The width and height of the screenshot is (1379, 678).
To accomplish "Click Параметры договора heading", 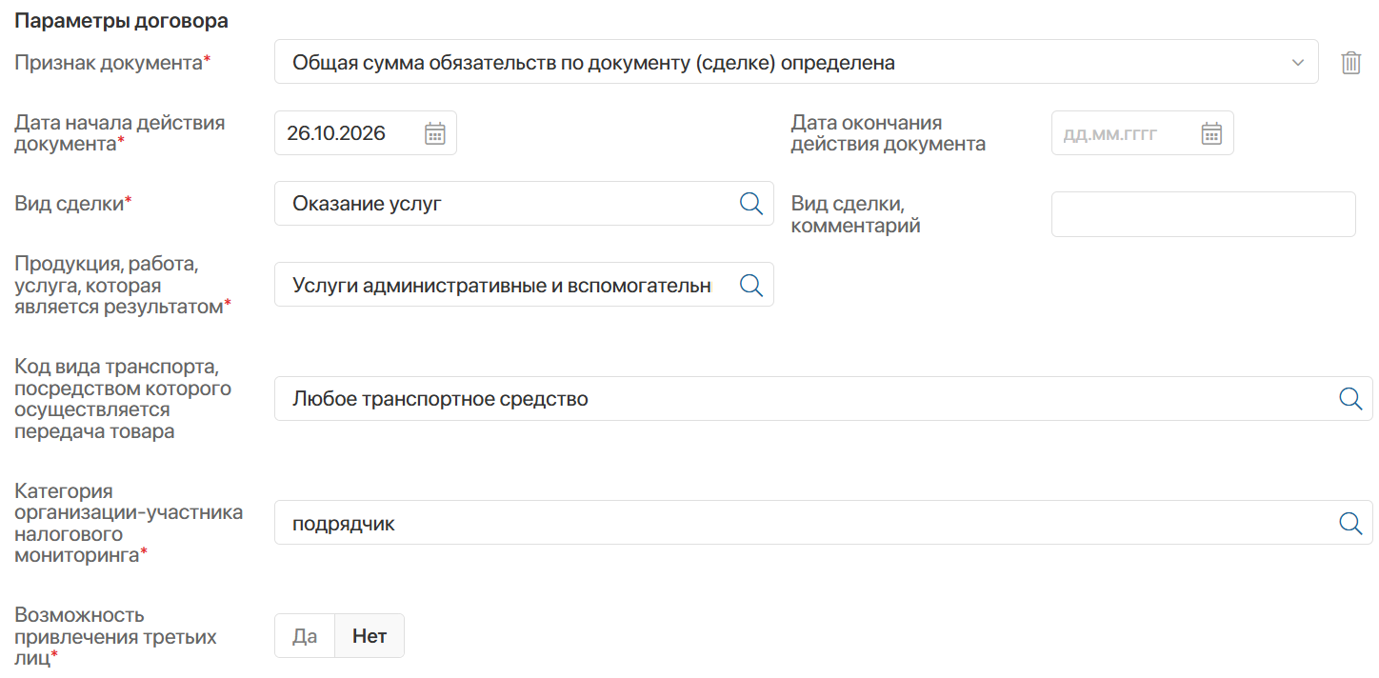I will (122, 20).
